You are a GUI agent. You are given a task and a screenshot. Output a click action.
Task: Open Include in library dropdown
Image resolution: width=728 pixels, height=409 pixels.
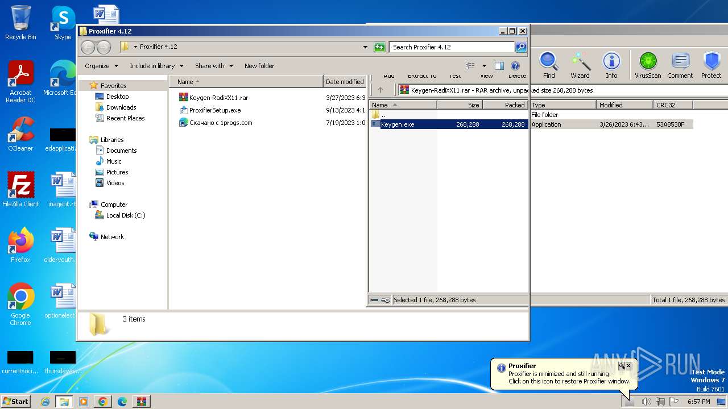[x=156, y=66]
